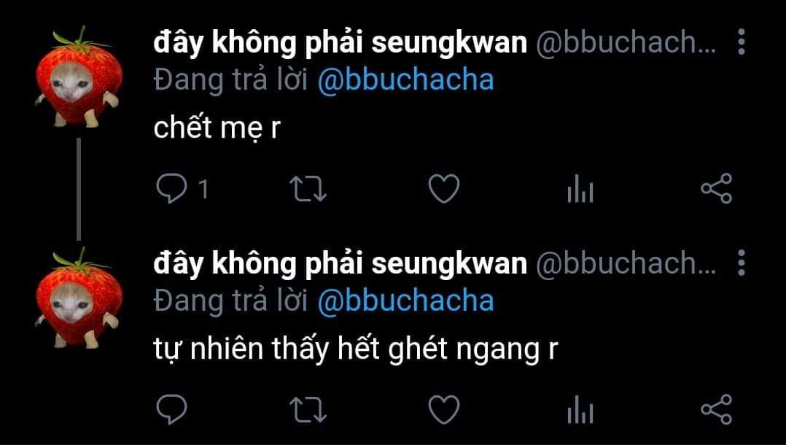Open the menu for the "tự nhiên thấy hết ghét" tweet
This screenshot has height=445, width=786.
(742, 263)
